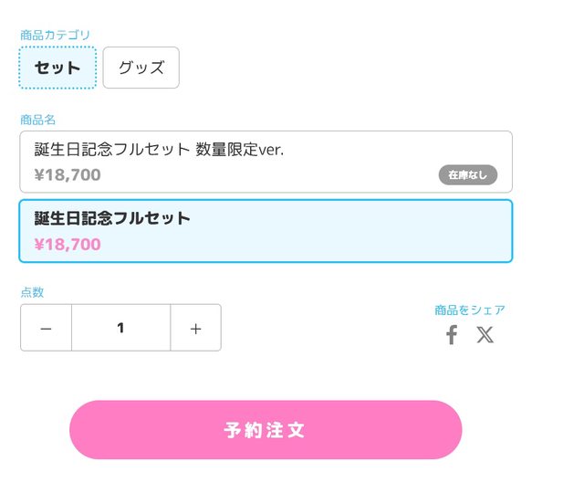Click the 商品カテゴリ label

click(x=55, y=35)
